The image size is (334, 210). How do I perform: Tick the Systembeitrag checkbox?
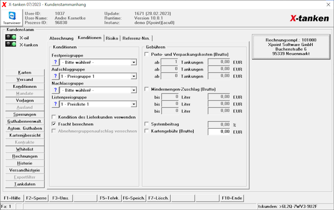point(147,124)
